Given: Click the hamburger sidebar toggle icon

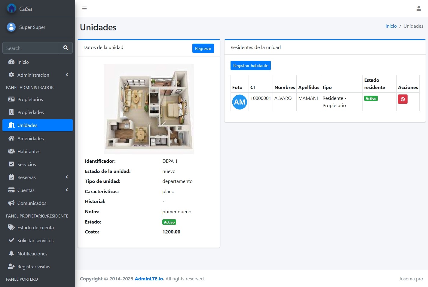Looking at the screenshot, I should point(84,8).
